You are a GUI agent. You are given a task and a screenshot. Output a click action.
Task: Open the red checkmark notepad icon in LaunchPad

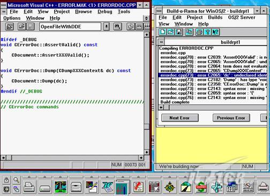pyautogui.click(x=138, y=187)
